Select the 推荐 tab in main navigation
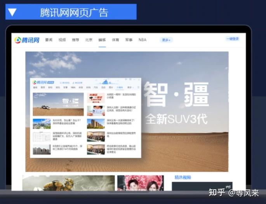The width and height of the screenshot is (266, 204). click(x=75, y=40)
